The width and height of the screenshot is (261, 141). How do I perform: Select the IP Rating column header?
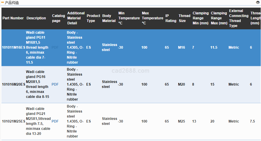click(171, 18)
